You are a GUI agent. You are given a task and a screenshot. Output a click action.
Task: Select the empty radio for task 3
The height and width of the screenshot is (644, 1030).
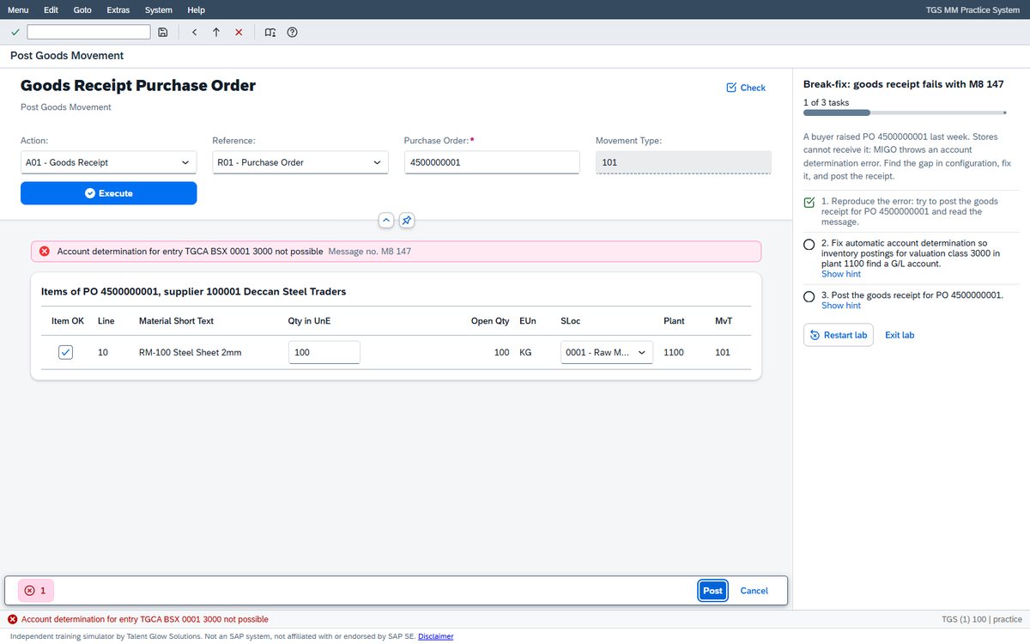[809, 296]
